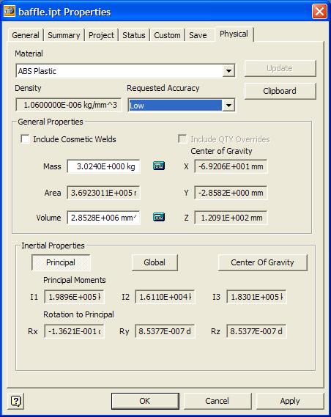Click the Apply button
The width and height of the screenshot is (331, 417).
pos(290,401)
